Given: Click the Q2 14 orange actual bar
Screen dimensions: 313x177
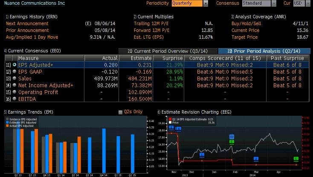Looking at the screenshot, I should [x=79, y=155].
